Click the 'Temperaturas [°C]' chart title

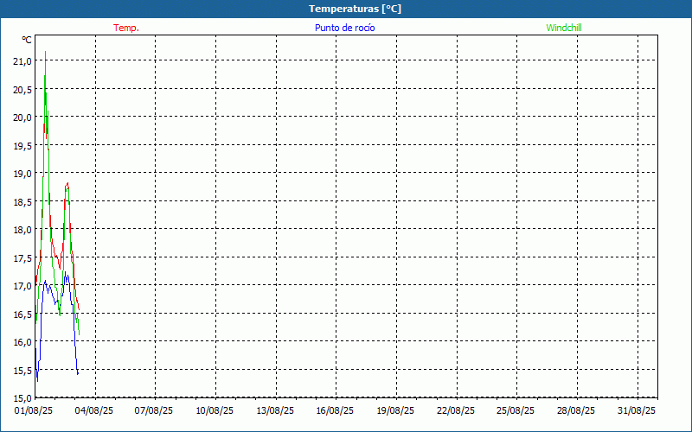(x=355, y=9)
